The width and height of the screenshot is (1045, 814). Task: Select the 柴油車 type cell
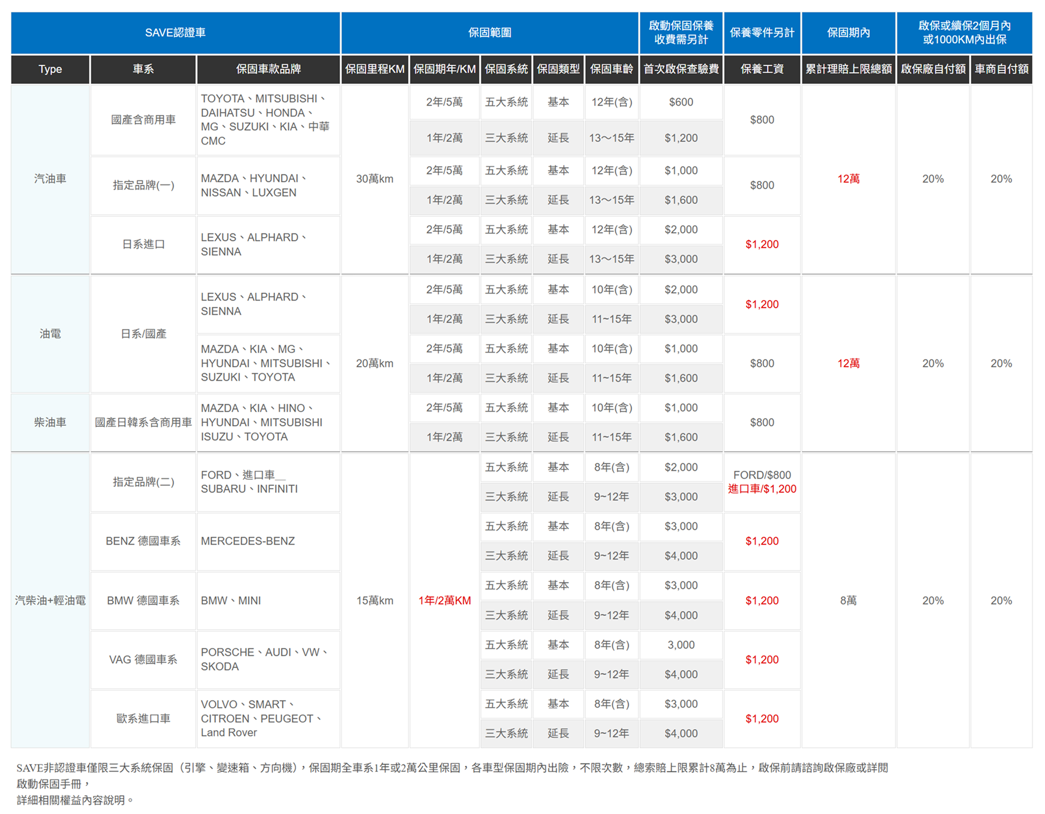pyautogui.click(x=50, y=423)
